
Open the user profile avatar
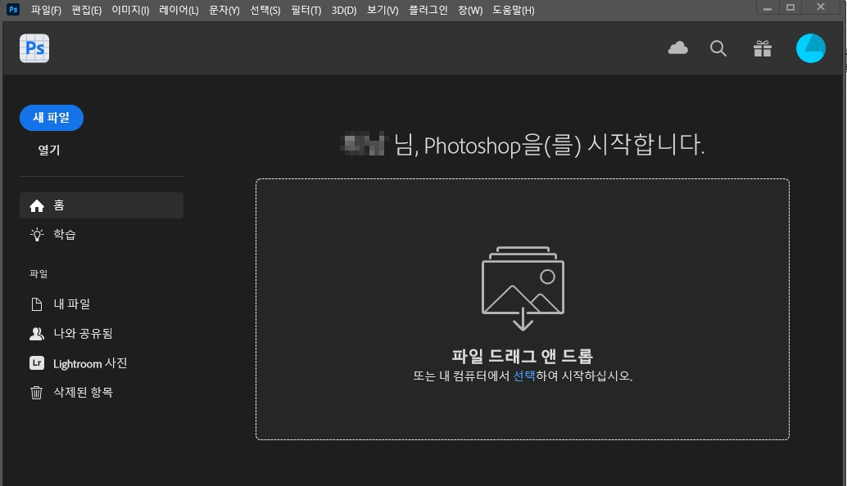[x=810, y=48]
